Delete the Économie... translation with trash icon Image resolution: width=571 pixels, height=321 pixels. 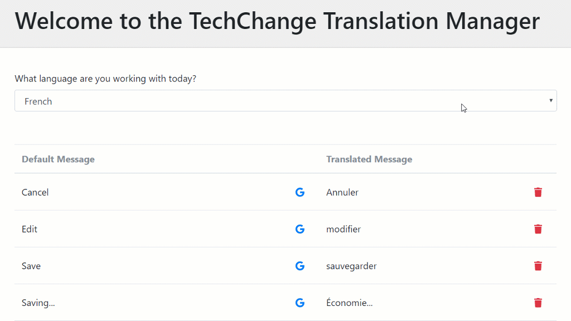538,303
